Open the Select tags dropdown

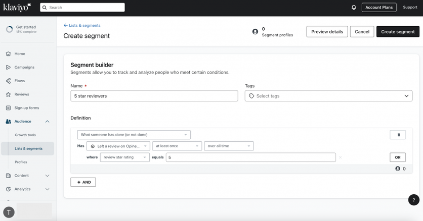328,96
